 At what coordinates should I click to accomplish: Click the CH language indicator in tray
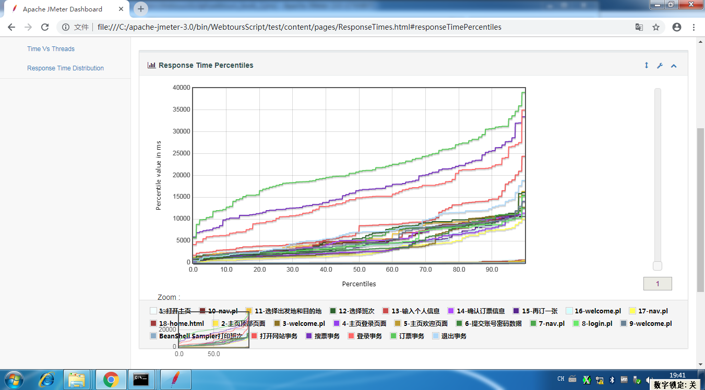[560, 379]
